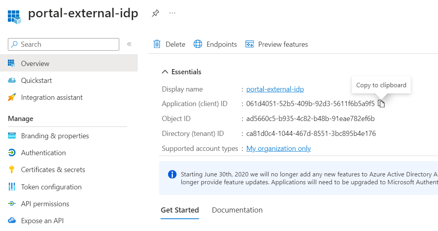Click inside the sidebar Search field
This screenshot has width=438, height=231.
(63, 44)
